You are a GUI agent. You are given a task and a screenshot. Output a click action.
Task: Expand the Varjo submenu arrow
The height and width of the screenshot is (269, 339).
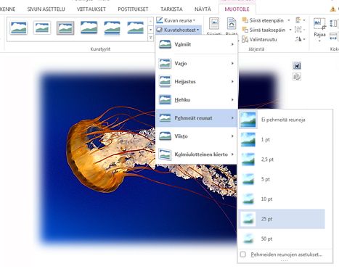coord(232,63)
